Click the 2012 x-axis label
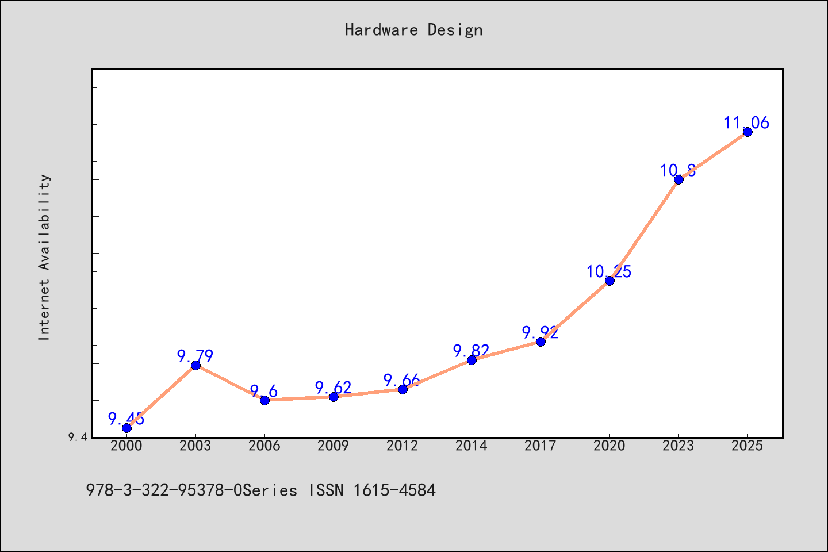828x552 pixels. pyautogui.click(x=402, y=446)
